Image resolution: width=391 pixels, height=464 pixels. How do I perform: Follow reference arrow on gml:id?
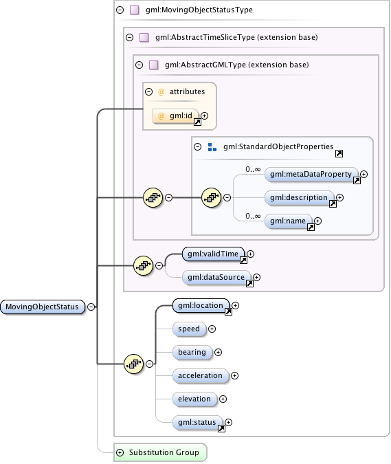197,122
